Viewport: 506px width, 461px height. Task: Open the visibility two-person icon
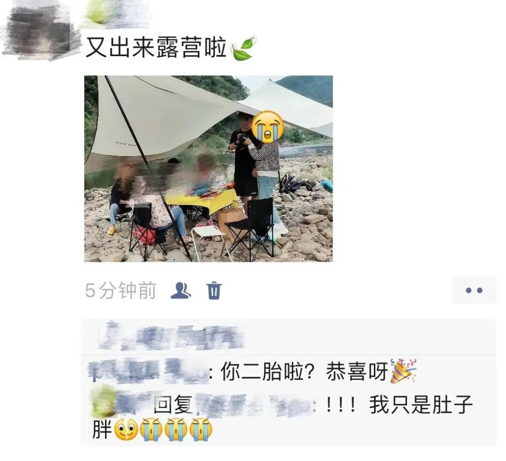coord(180,290)
